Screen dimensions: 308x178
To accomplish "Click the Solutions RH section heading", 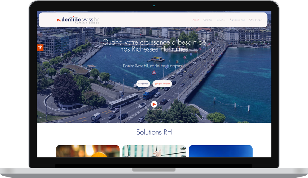I will click(154, 132).
